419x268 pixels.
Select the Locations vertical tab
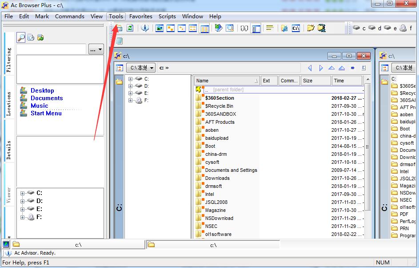click(9, 97)
